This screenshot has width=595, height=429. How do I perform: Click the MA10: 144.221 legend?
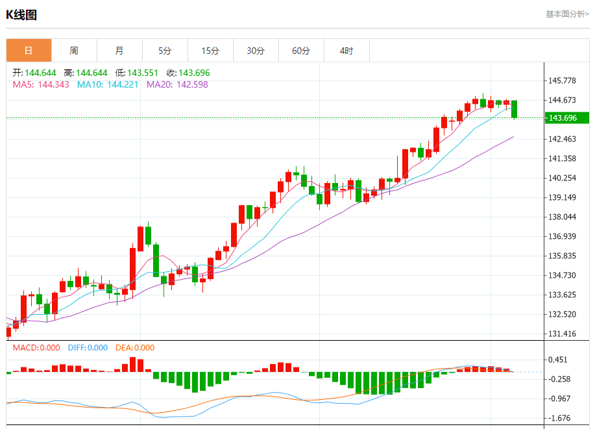point(108,84)
